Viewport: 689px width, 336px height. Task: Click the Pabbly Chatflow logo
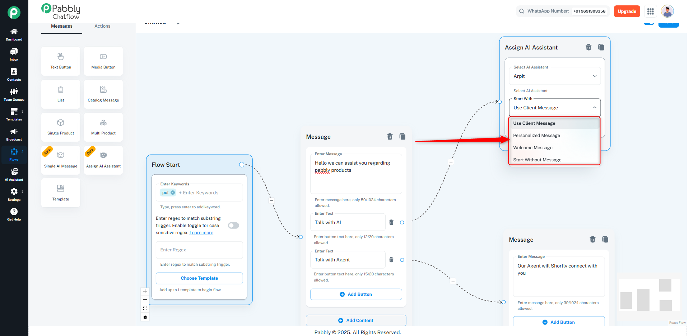pyautogui.click(x=61, y=11)
